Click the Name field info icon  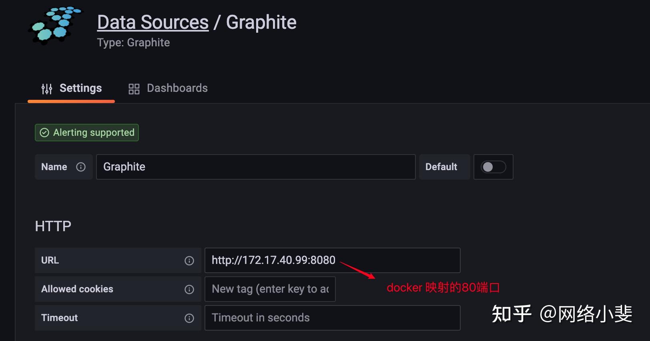(81, 167)
